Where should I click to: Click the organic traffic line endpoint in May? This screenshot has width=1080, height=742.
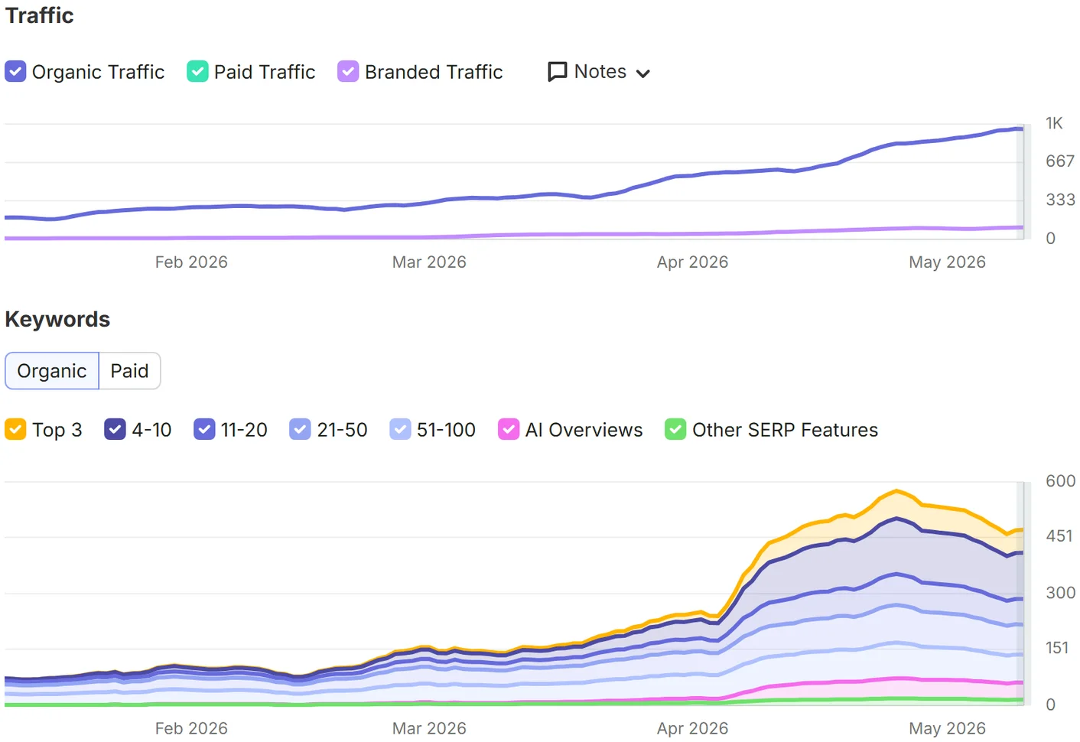[x=1020, y=129]
